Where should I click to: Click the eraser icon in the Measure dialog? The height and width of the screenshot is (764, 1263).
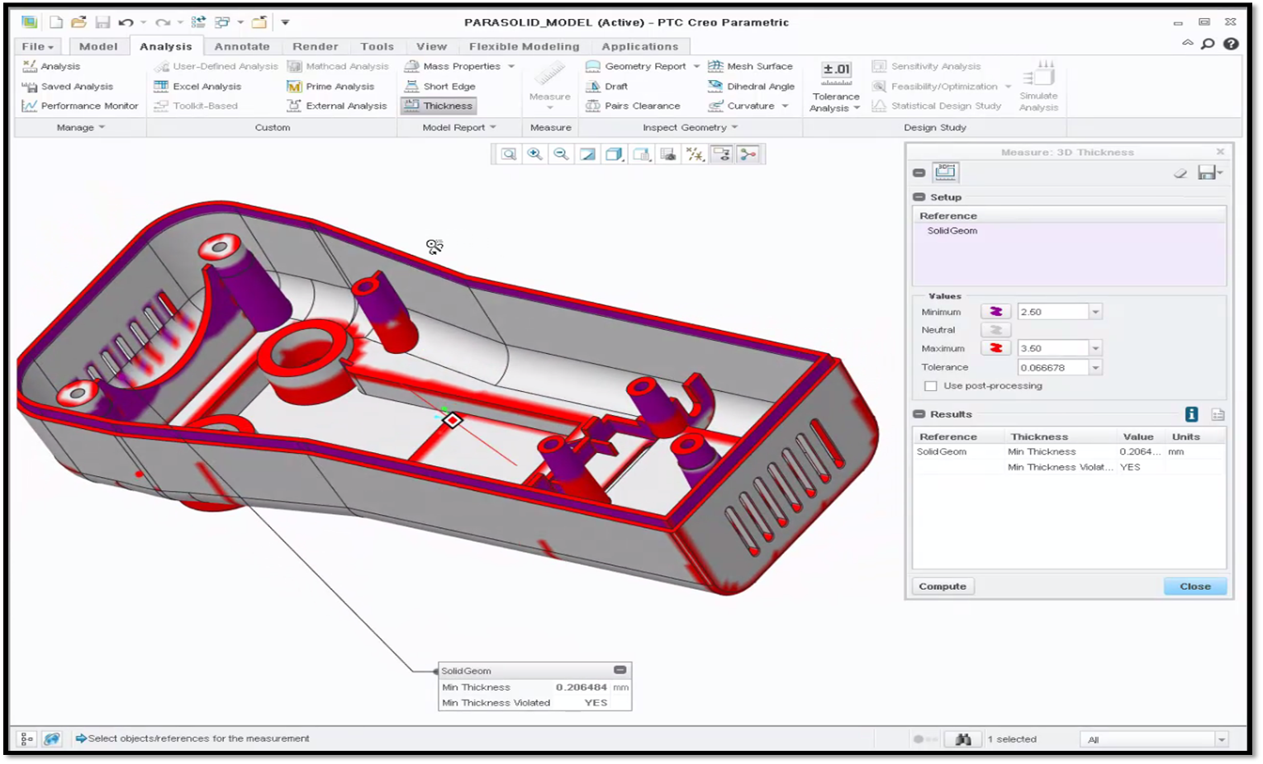point(1180,172)
